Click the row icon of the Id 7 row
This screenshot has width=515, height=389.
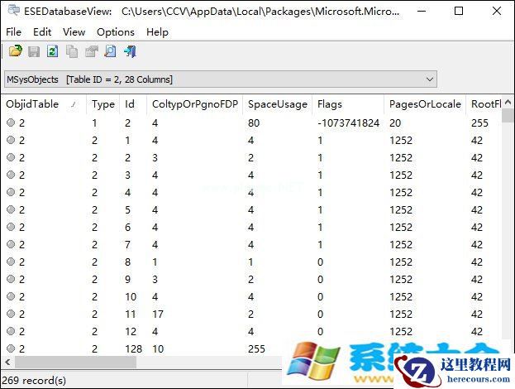click(x=11, y=244)
